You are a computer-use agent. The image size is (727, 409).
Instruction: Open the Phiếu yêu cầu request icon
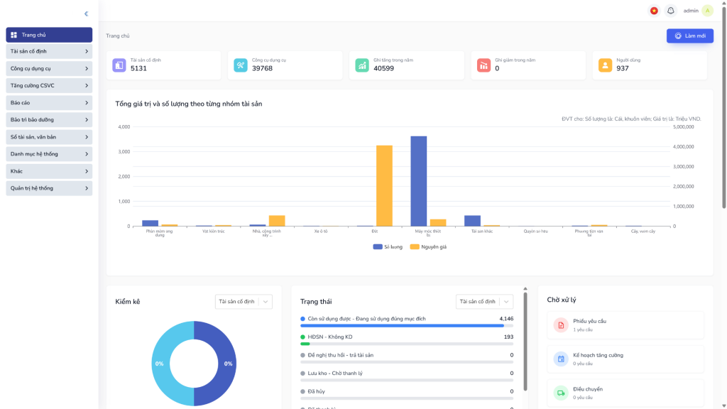[x=561, y=326]
